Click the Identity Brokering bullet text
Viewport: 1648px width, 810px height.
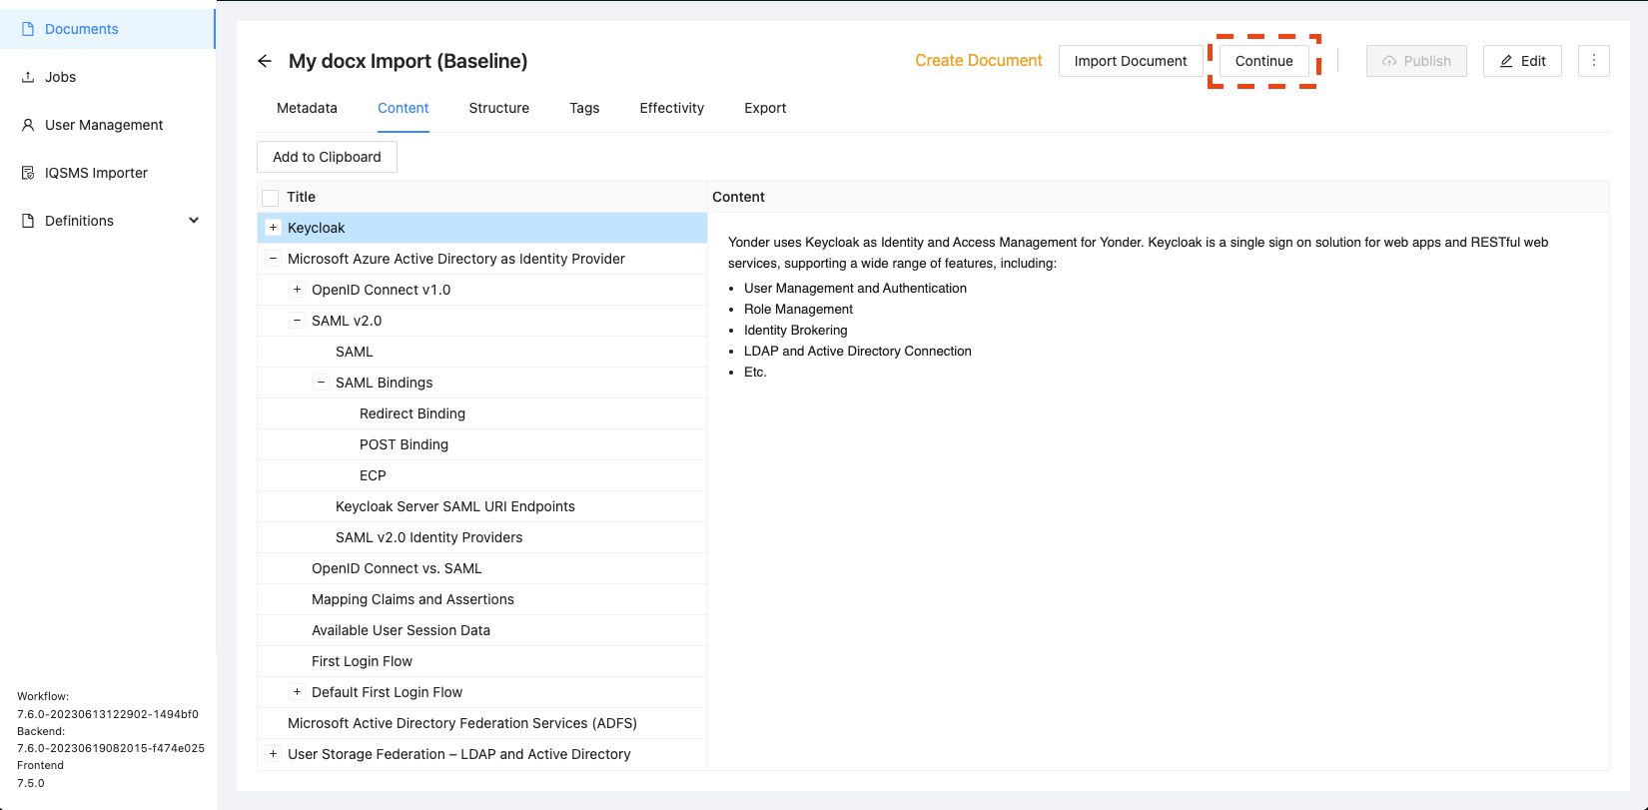pyautogui.click(x=795, y=331)
